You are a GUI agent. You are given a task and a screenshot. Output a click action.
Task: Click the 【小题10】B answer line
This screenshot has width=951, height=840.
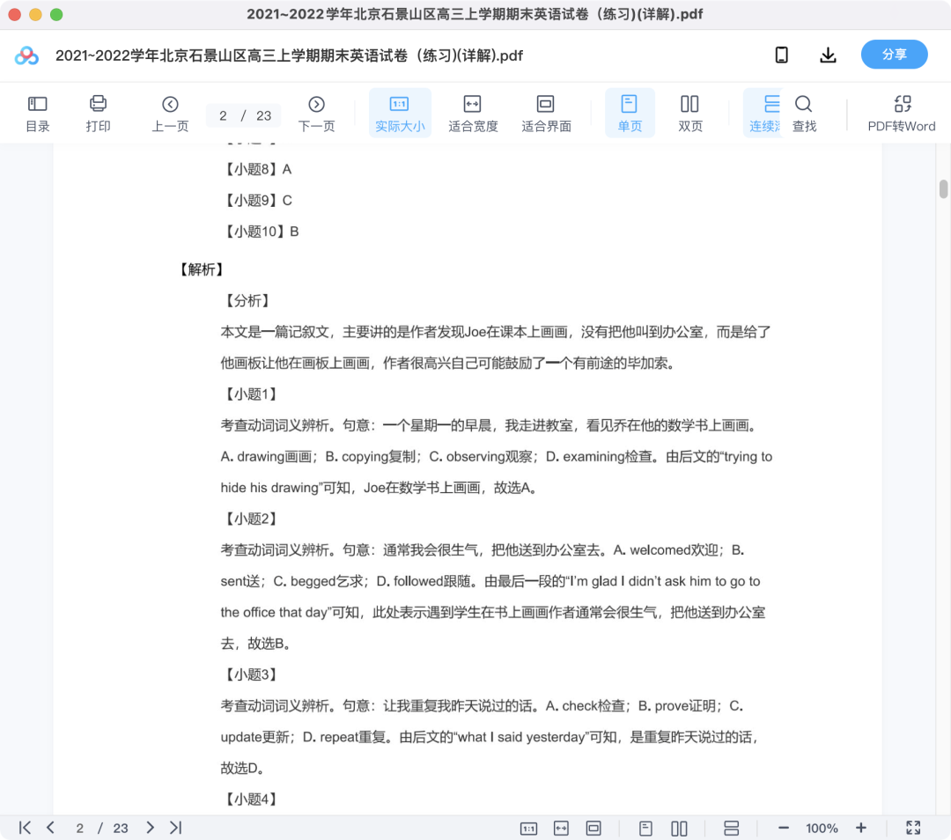point(261,232)
